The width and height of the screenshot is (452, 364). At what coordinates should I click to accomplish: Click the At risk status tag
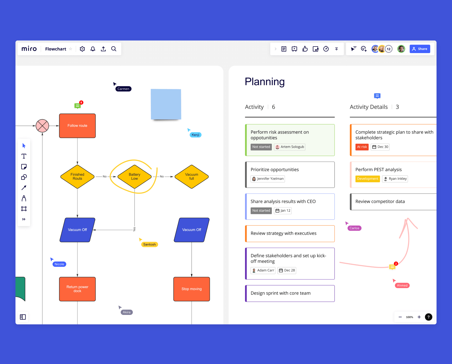coord(362,147)
